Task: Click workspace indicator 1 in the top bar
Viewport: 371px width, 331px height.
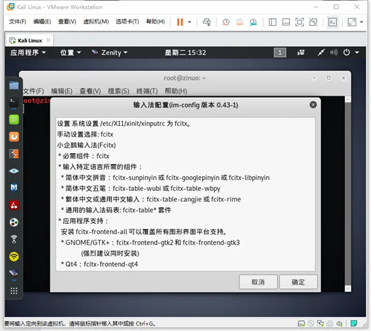Action: pyautogui.click(x=280, y=52)
